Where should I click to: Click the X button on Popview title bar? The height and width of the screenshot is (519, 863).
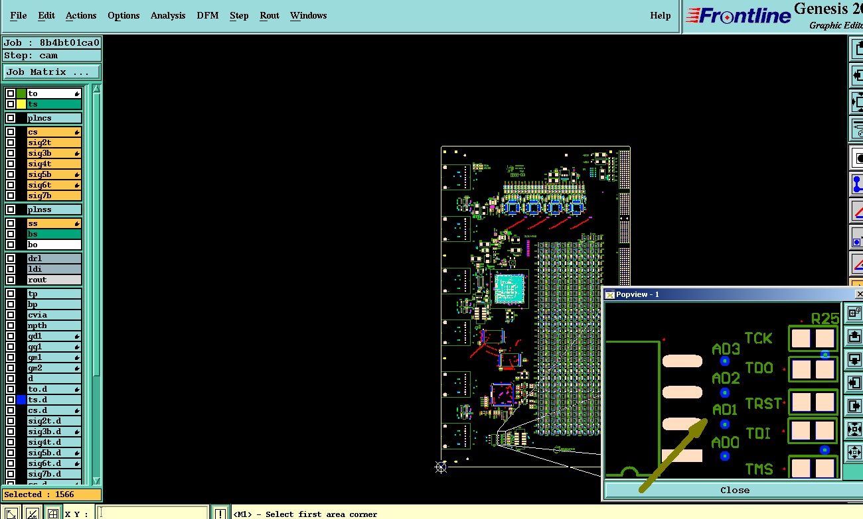coord(859,294)
